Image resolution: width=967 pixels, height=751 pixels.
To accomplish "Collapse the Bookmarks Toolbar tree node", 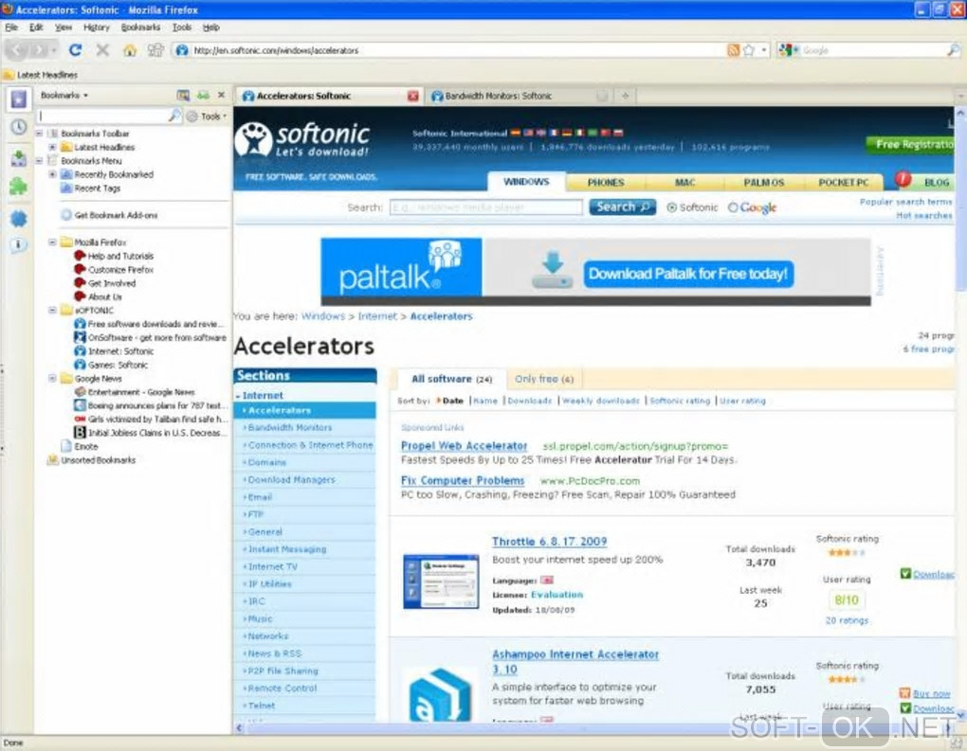I will (x=39, y=134).
